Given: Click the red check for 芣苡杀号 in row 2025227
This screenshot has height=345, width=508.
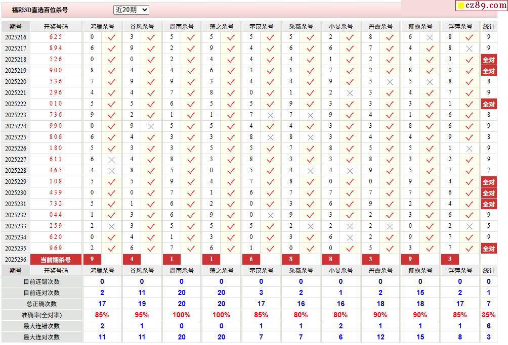Looking at the screenshot, I should [271, 160].
